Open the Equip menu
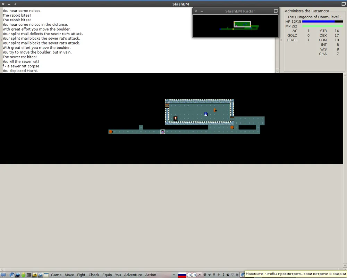 [x=107, y=275]
